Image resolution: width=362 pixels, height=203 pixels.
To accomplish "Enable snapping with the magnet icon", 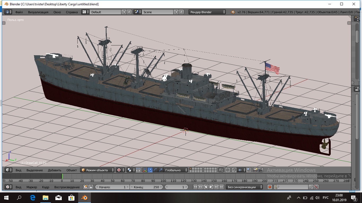I will point(234,170).
